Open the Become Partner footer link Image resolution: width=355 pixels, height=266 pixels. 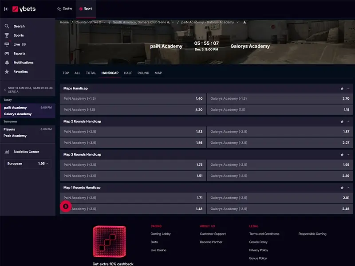(x=211, y=242)
